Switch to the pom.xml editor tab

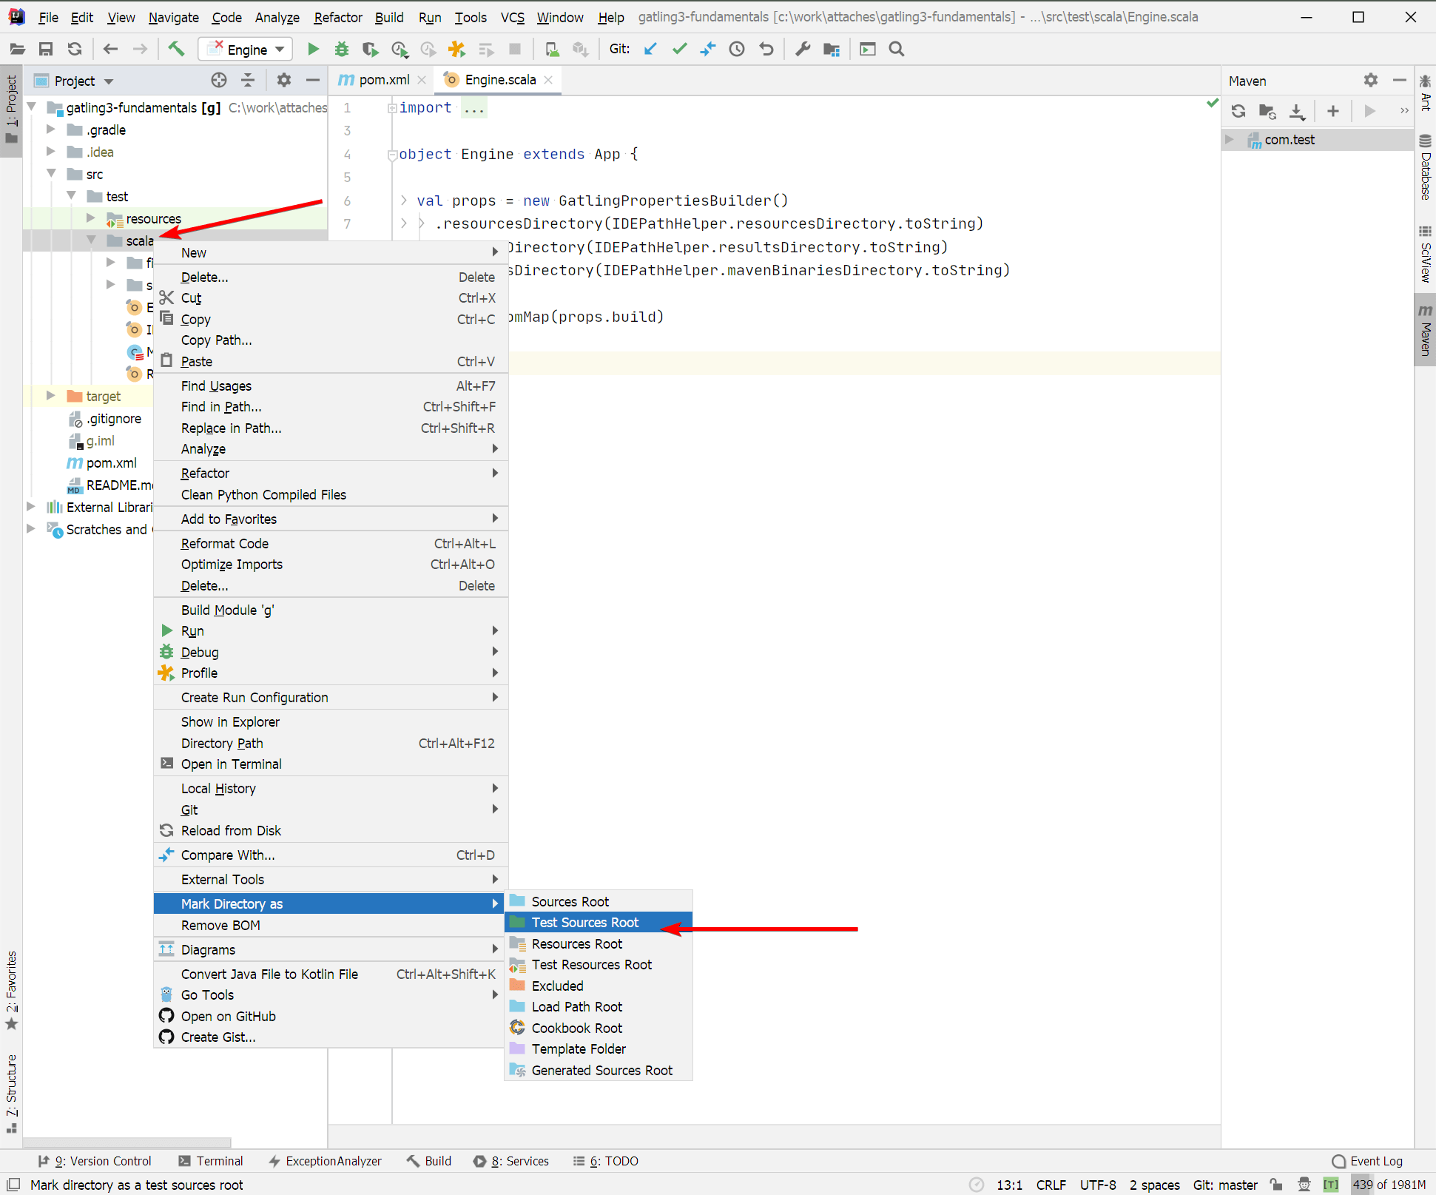[x=383, y=80]
